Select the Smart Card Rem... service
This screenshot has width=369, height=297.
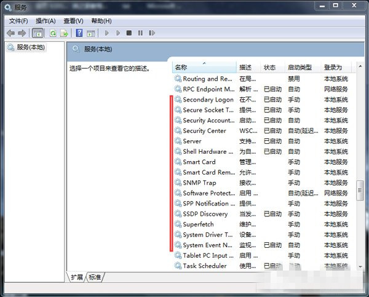[x=261, y=172]
